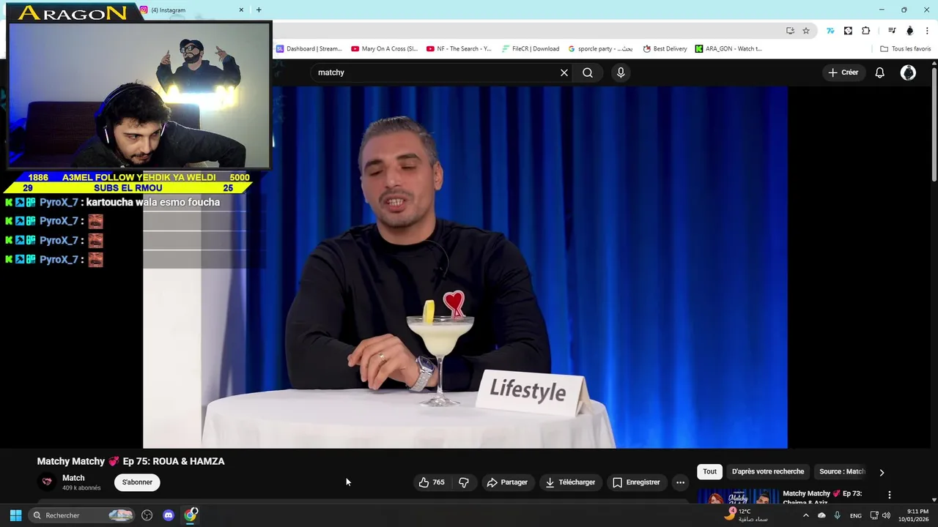Open Best Delivery bookmark
This screenshot has width=938, height=527.
[665, 49]
